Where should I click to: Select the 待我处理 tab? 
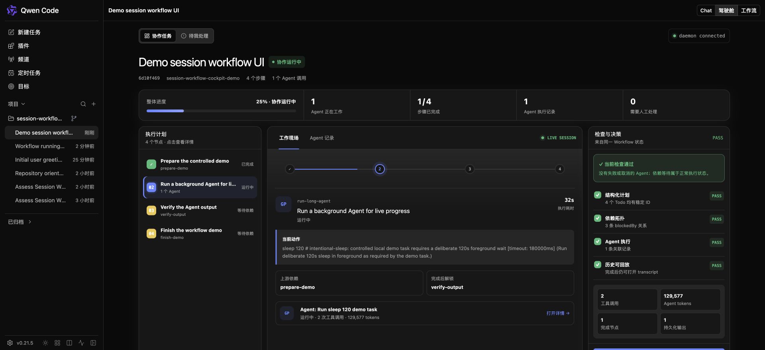[x=195, y=36]
